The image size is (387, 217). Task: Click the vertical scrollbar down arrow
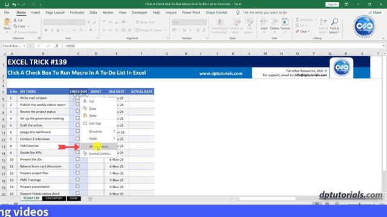click(x=385, y=194)
